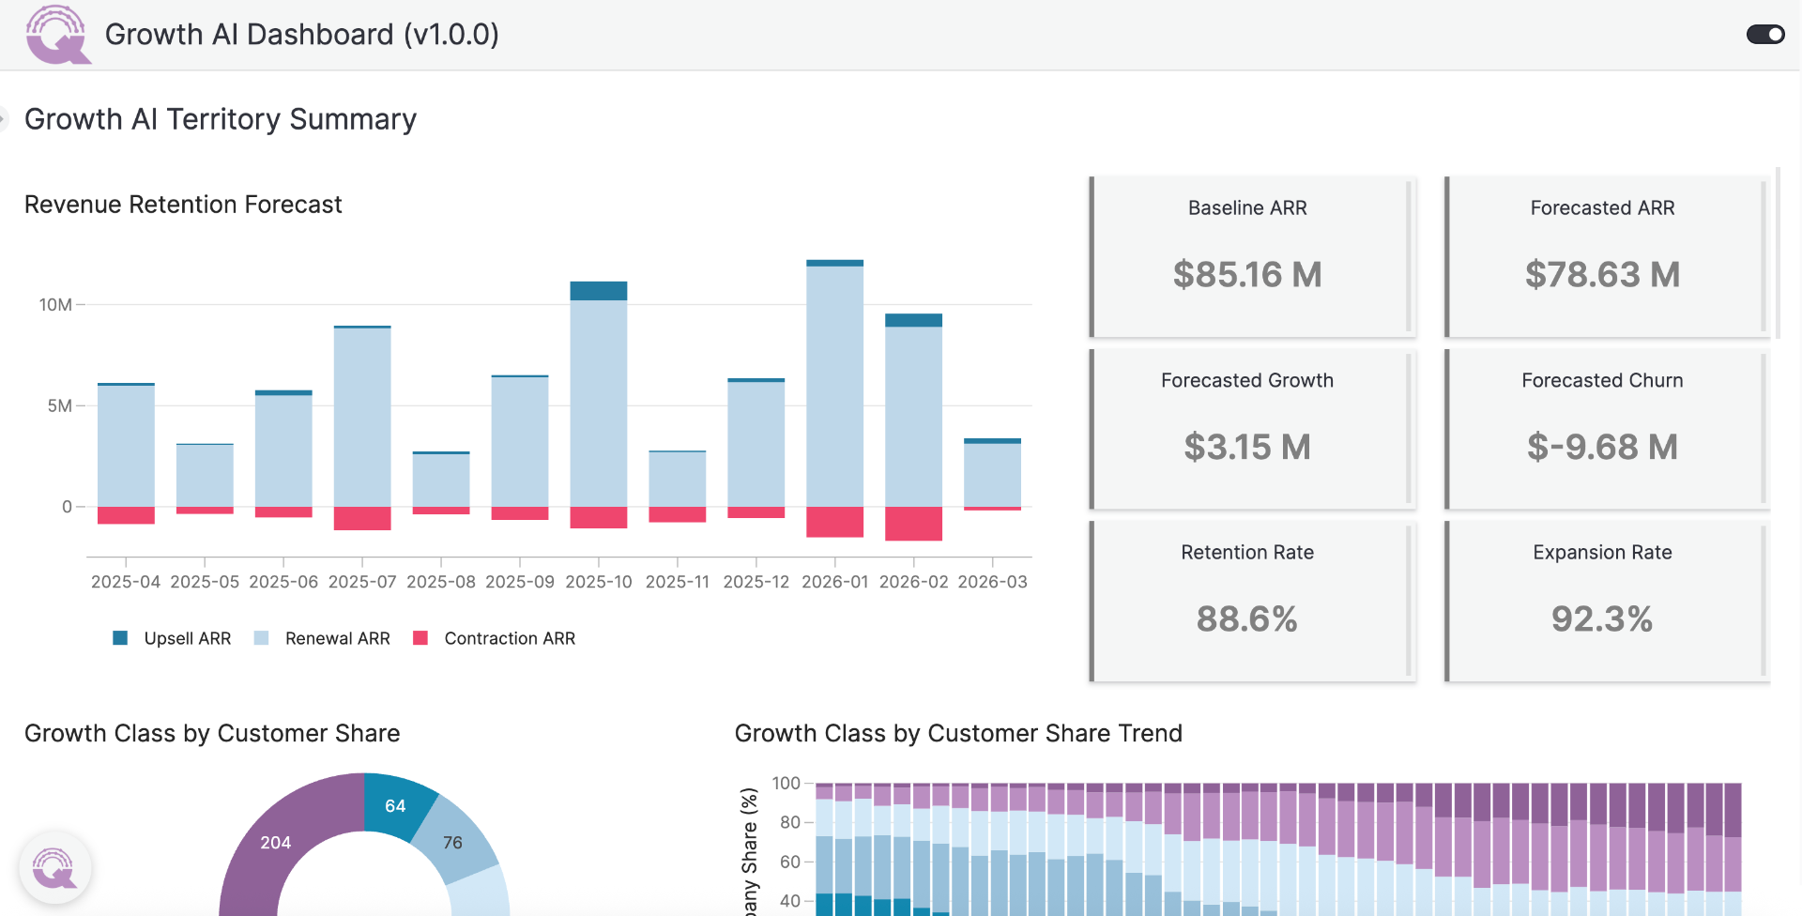Select the Forecasted ARR card

1607,256
